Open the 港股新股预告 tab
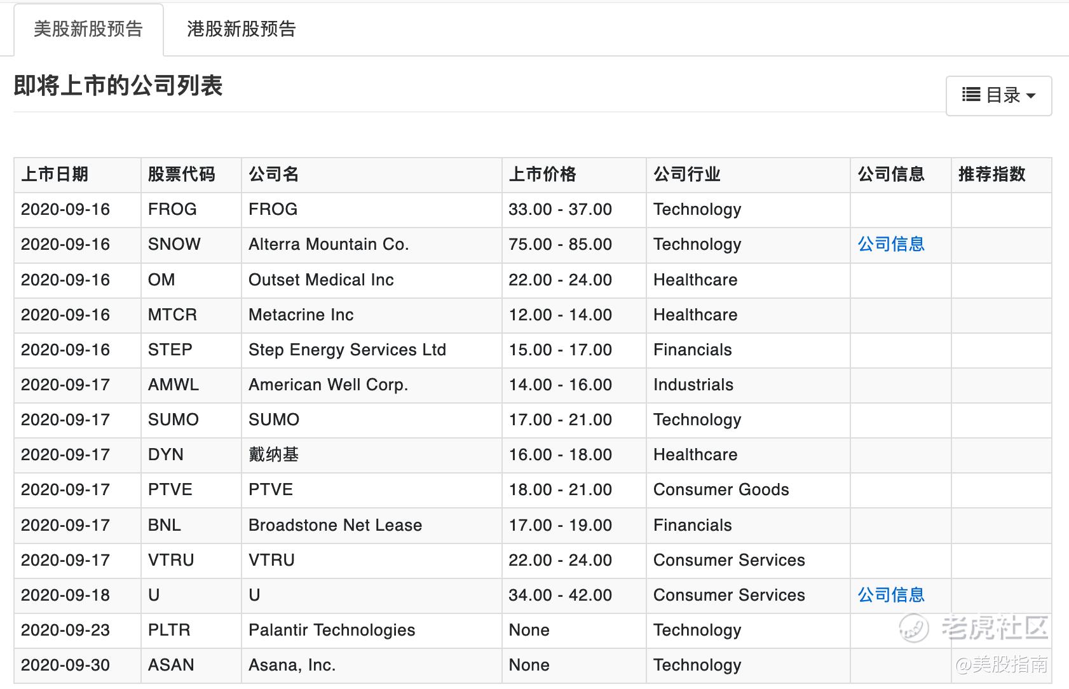 pyautogui.click(x=242, y=29)
